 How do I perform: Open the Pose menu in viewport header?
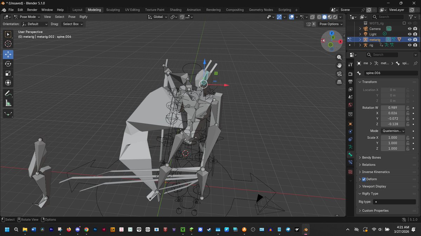coord(72,17)
